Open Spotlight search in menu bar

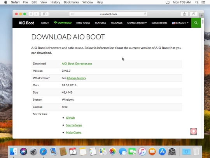(x=197, y=2)
